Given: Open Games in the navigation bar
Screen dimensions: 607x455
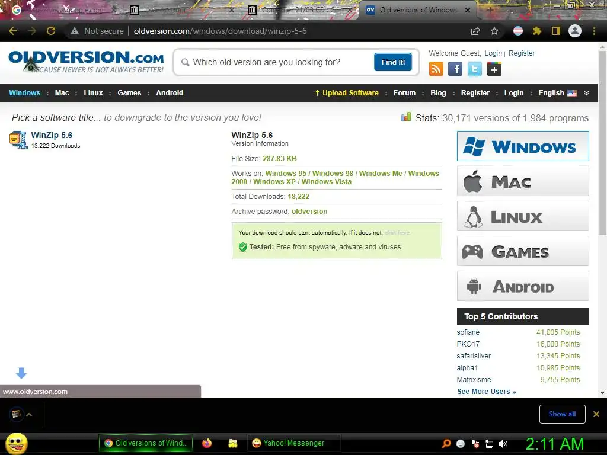Looking at the screenshot, I should [x=129, y=93].
